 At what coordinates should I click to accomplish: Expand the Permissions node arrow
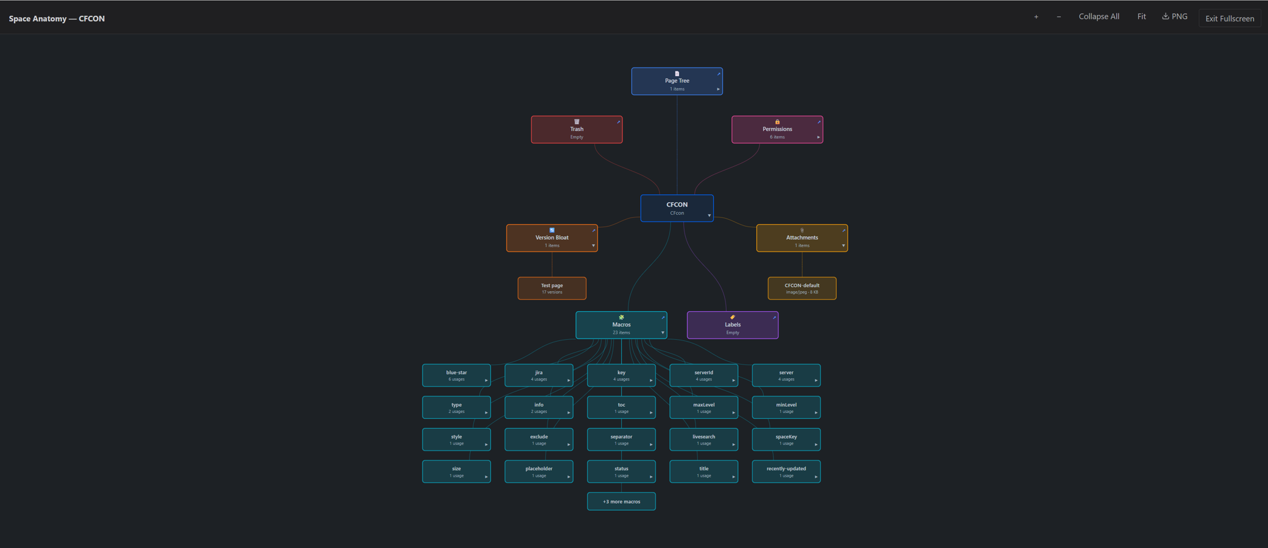click(x=819, y=137)
